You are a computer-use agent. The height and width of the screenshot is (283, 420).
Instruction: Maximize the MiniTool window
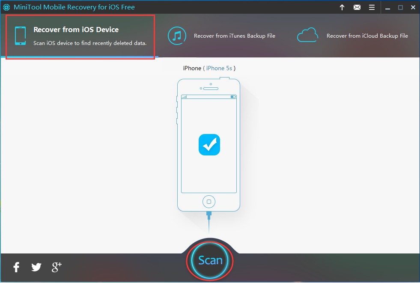point(400,8)
